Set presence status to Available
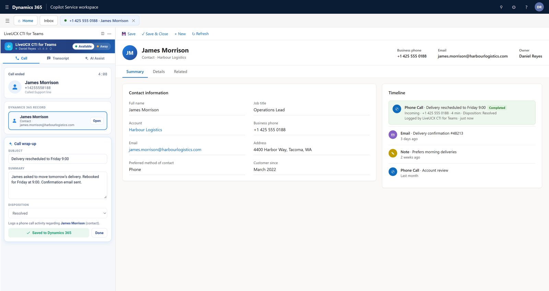 (x=83, y=46)
